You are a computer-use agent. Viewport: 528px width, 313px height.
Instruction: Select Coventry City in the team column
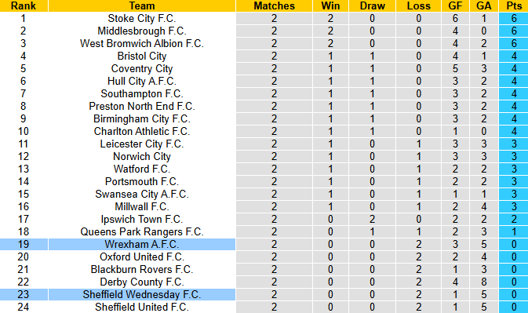pyautogui.click(x=142, y=69)
